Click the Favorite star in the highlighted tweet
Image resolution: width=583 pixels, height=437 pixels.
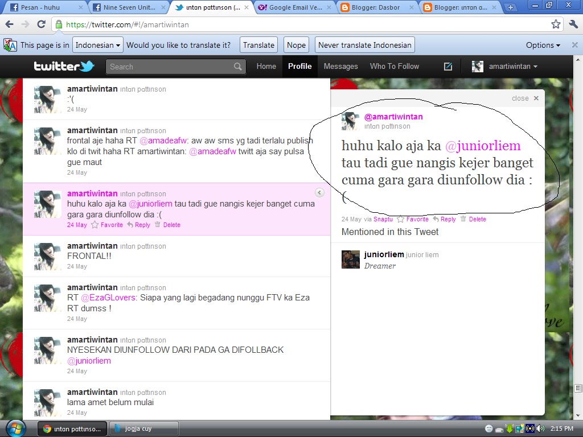[x=95, y=225]
